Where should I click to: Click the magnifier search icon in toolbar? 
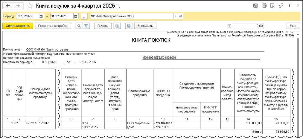[79, 26]
